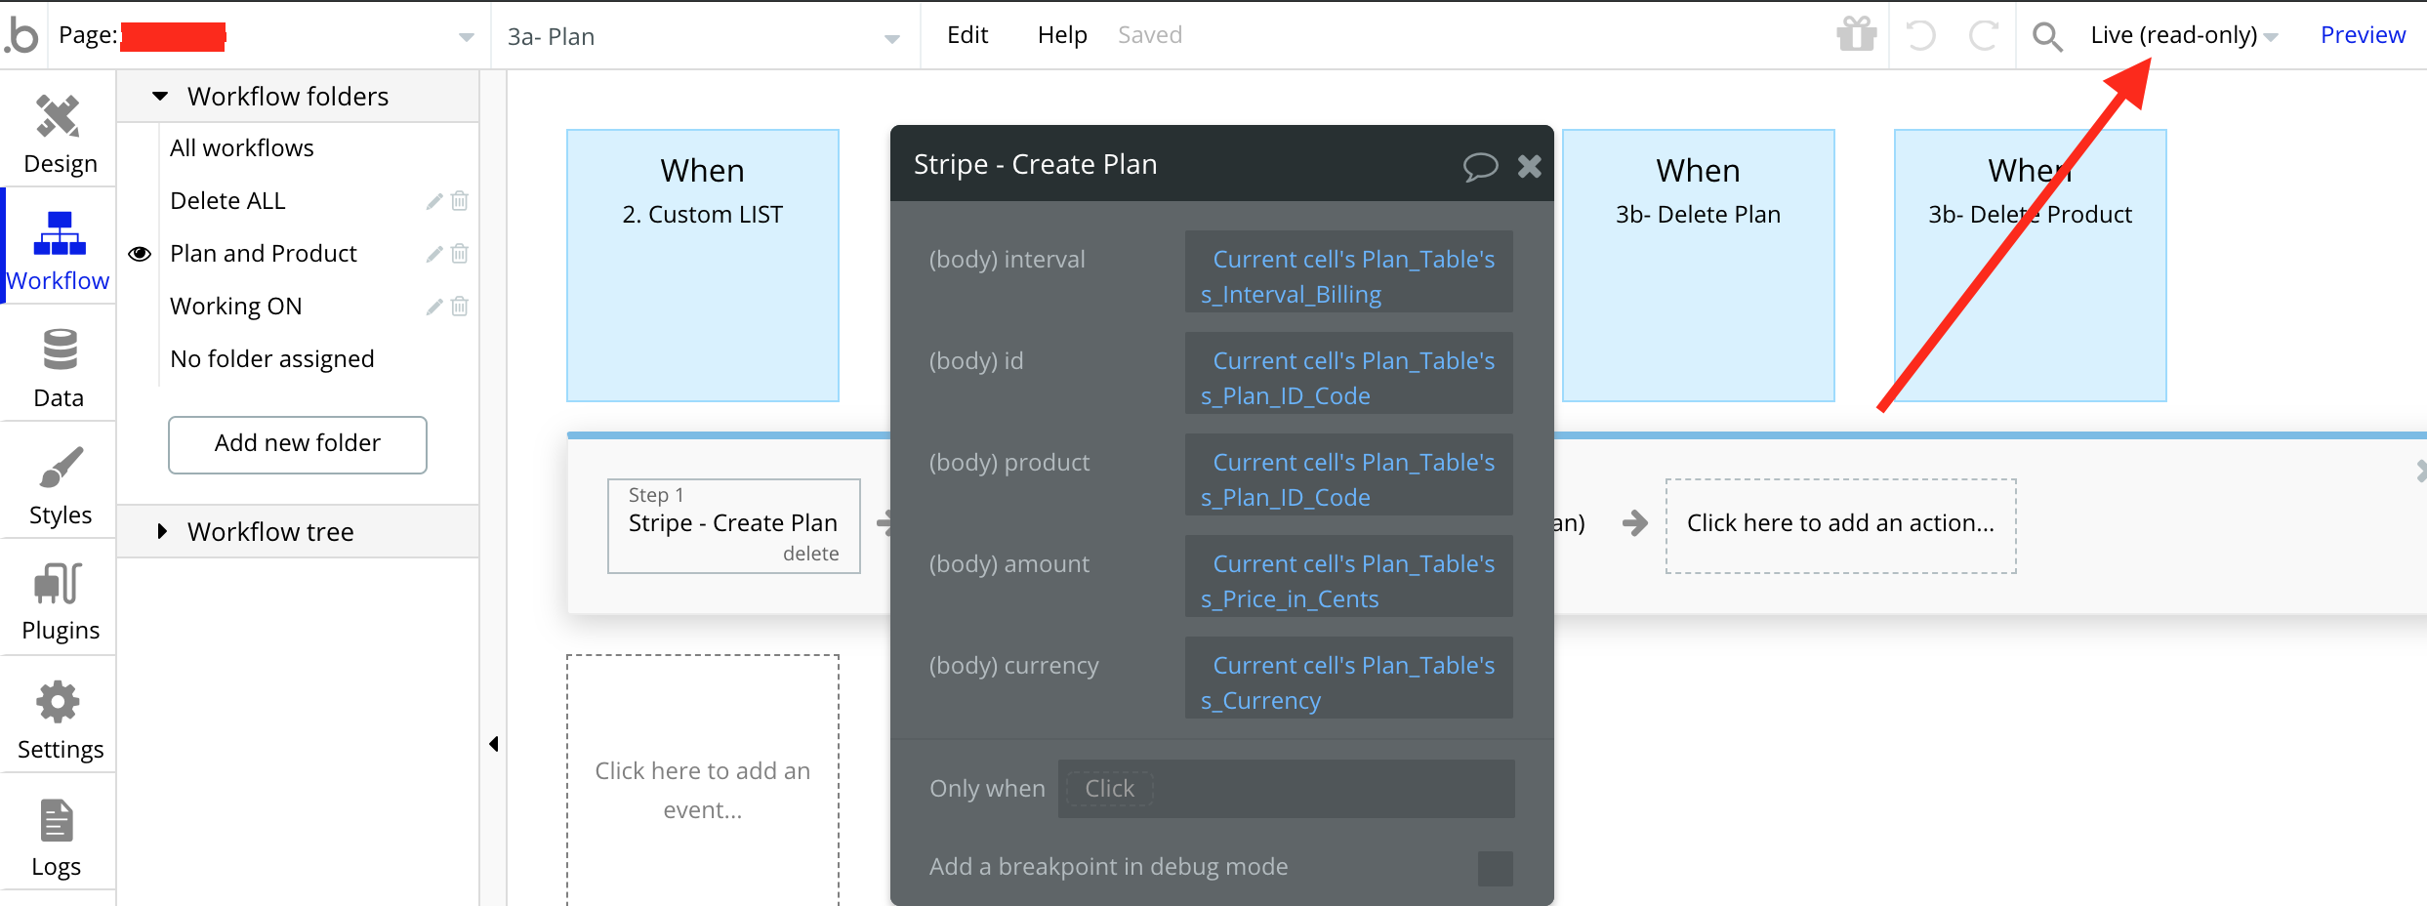Enable breakpoint in debug mode checkbox
The image size is (2427, 906).
[1495, 868]
